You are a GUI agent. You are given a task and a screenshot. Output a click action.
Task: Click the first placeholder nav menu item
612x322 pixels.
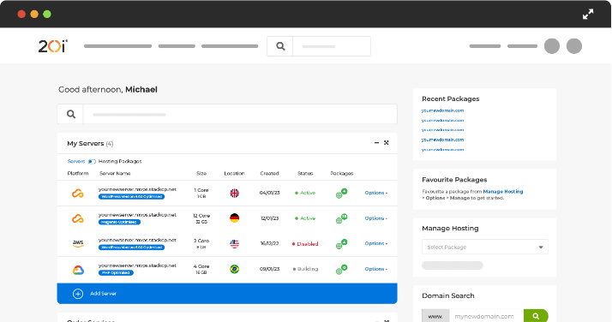pos(118,46)
